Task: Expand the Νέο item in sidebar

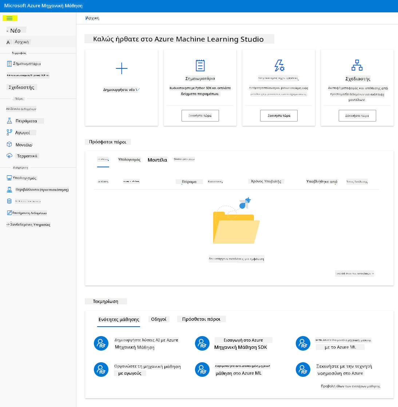Action: (x=15, y=30)
